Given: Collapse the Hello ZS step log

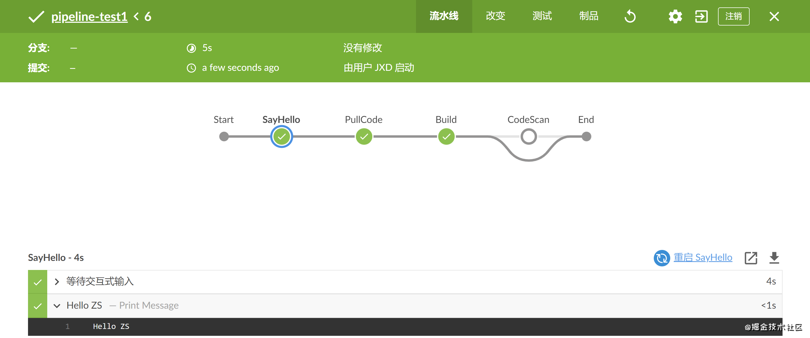Looking at the screenshot, I should pos(57,306).
